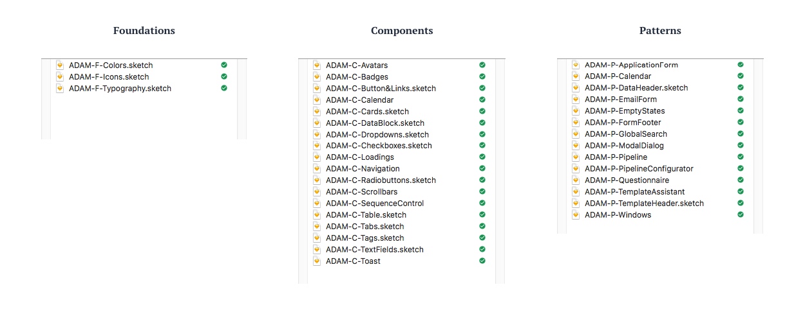Click green sync checkmark for ADAM-P-Questionnaire
This screenshot has height=312, width=805.
741,180
